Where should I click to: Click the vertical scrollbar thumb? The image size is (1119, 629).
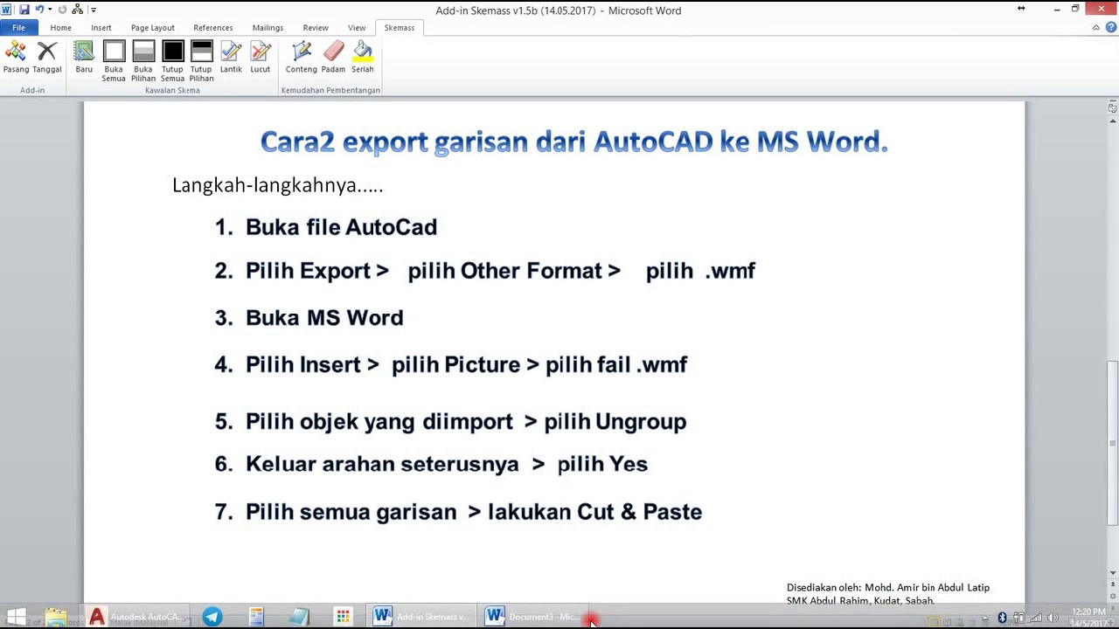point(1112,441)
